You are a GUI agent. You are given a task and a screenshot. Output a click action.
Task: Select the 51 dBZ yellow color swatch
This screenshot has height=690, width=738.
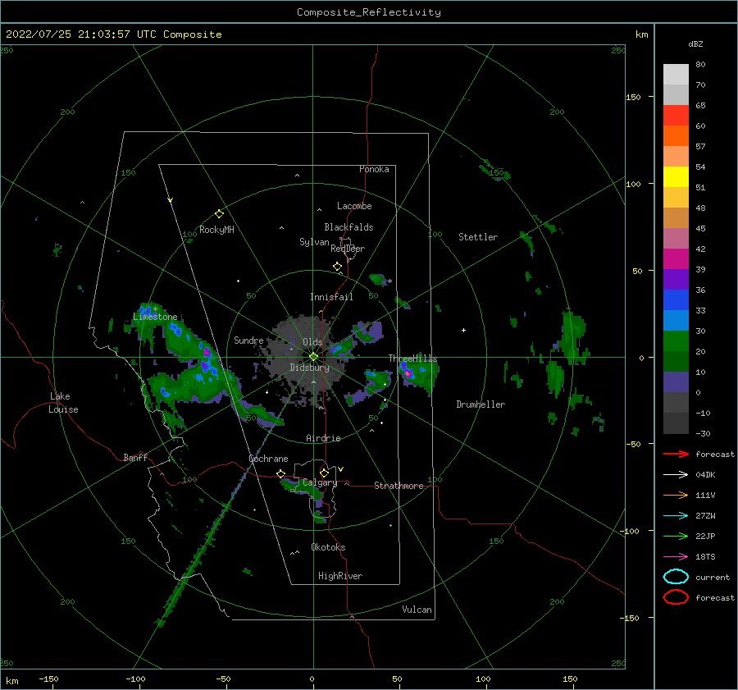(x=676, y=176)
